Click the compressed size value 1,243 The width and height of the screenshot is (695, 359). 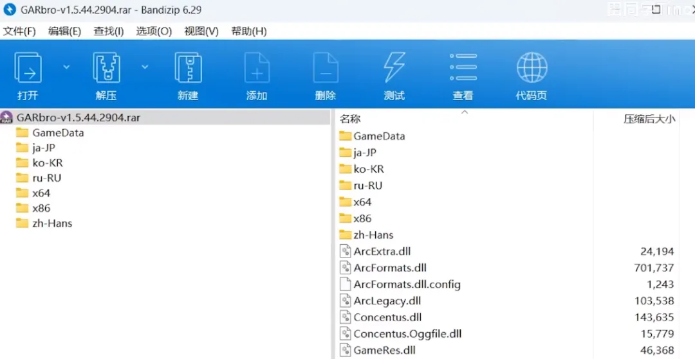click(660, 285)
